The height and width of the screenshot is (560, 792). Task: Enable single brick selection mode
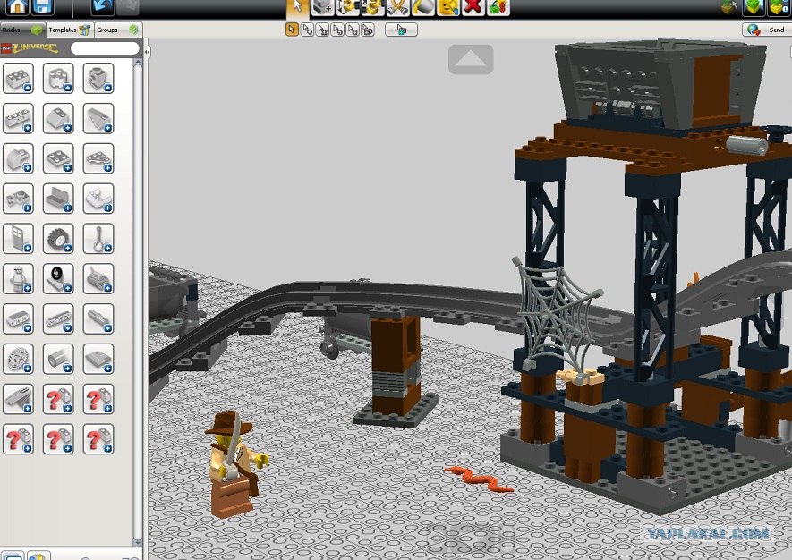tap(292, 30)
